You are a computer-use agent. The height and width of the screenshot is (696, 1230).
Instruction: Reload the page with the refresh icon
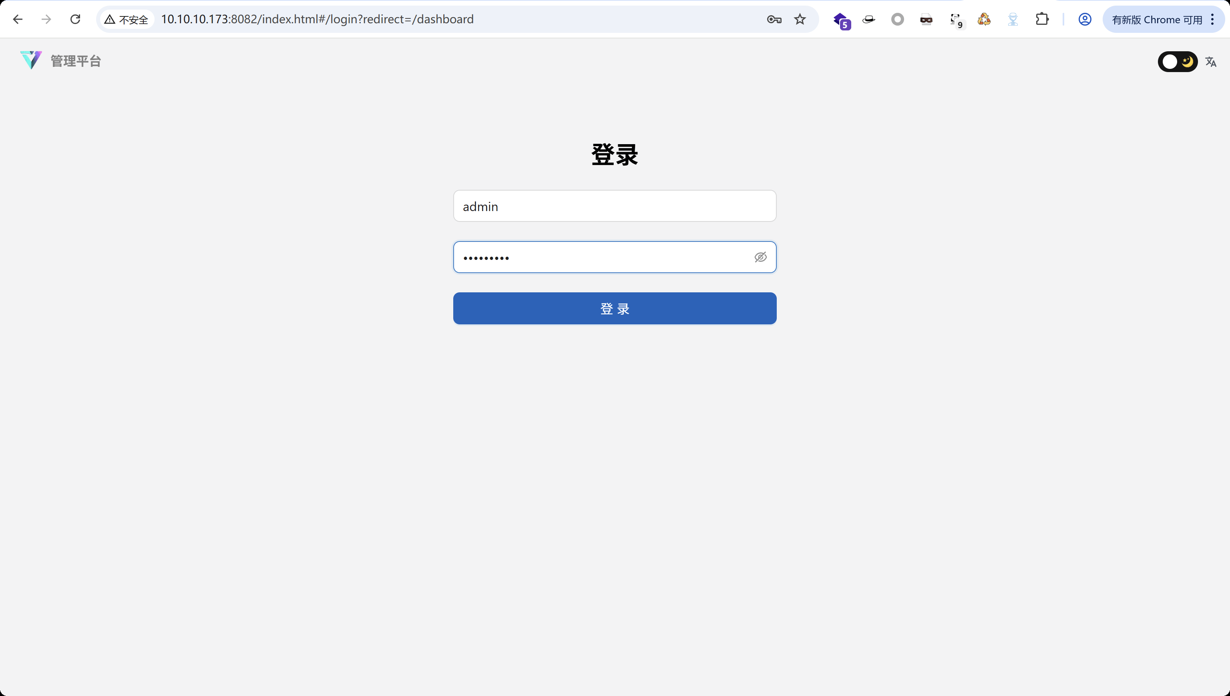(75, 20)
